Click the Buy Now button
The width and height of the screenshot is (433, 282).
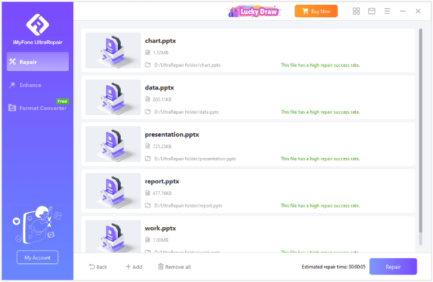coord(316,12)
